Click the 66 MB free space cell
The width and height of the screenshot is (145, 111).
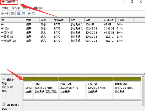click(108, 24)
